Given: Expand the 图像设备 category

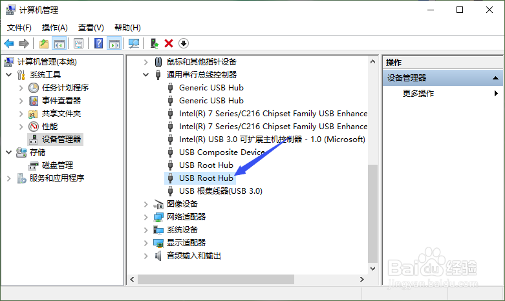Looking at the screenshot, I should pyautogui.click(x=145, y=204).
